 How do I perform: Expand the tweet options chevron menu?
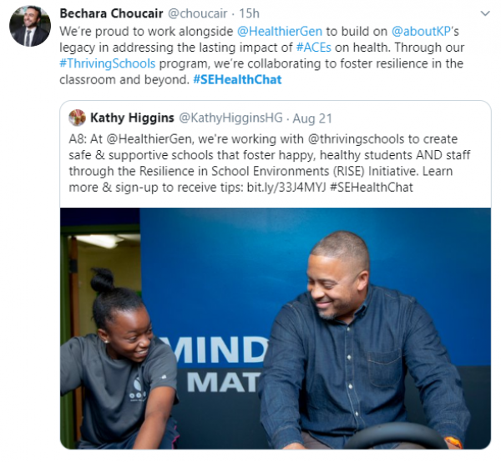[x=485, y=13]
